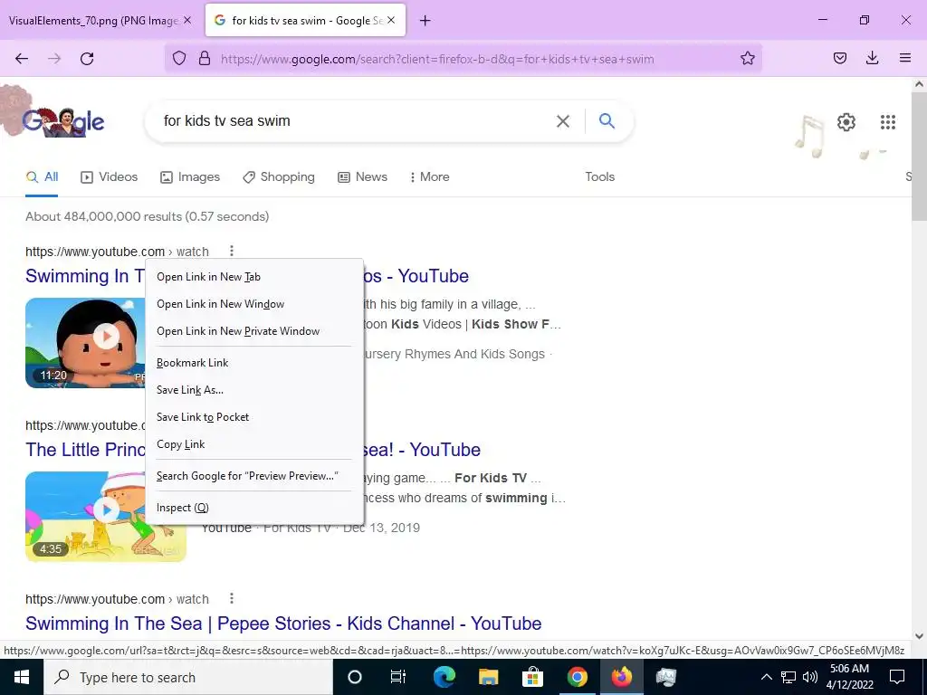Switch to the Shopping results tab
The image size is (927, 695).
tap(279, 176)
